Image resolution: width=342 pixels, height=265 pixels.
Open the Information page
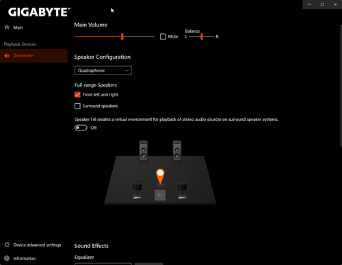point(34,258)
